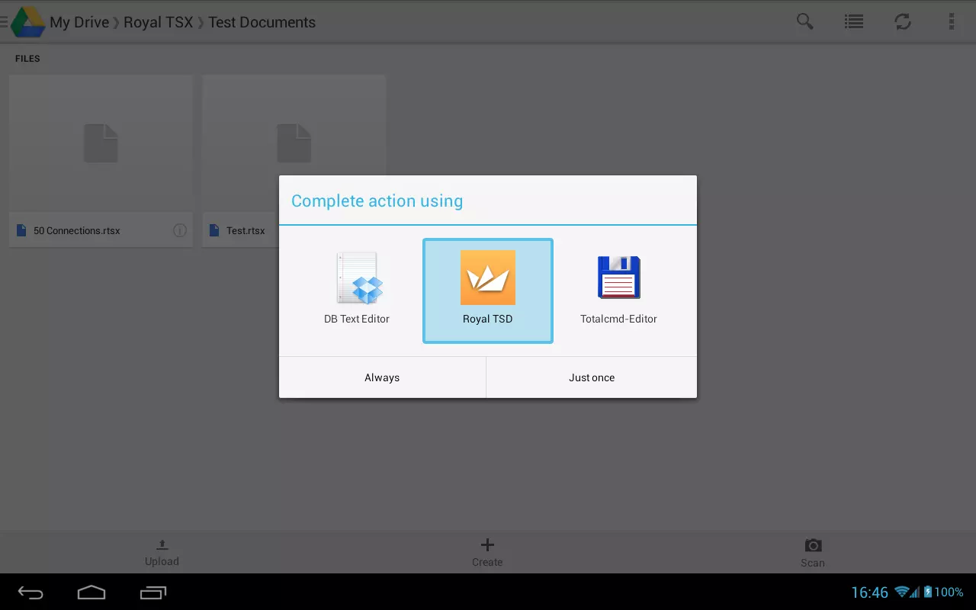Image resolution: width=976 pixels, height=610 pixels.
Task: Open the 50 Connections.rtsx file thumbnail
Action: click(101, 143)
